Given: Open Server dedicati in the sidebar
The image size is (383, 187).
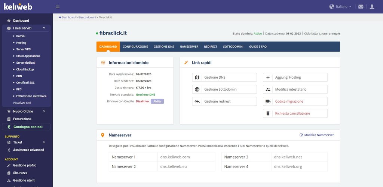Looking at the screenshot, I should click(x=26, y=63).
